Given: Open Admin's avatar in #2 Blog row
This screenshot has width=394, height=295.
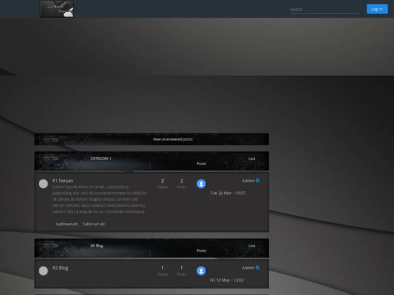Looking at the screenshot, I should pyautogui.click(x=201, y=271).
